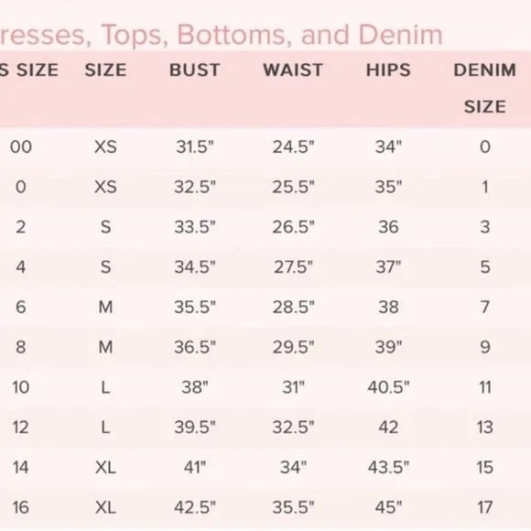Click the DENIM SIZE column header
The height and width of the screenshot is (531, 531).
485,89
